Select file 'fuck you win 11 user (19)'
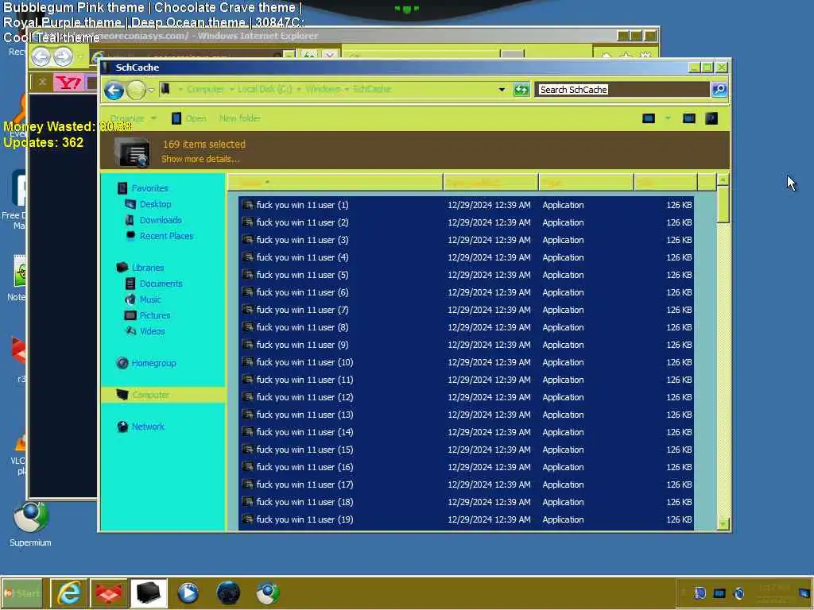 466,519
